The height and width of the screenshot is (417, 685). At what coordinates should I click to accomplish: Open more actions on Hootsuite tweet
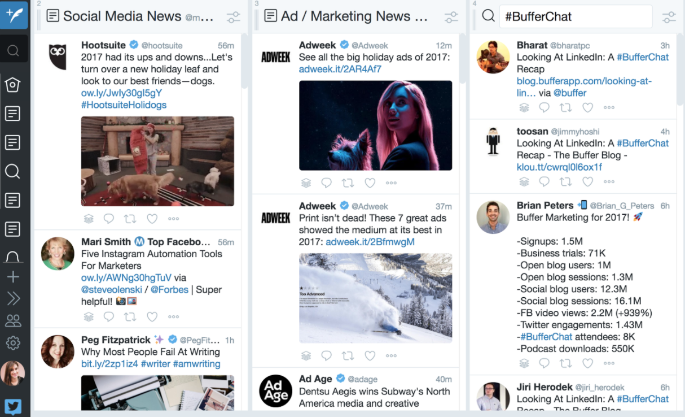(173, 219)
